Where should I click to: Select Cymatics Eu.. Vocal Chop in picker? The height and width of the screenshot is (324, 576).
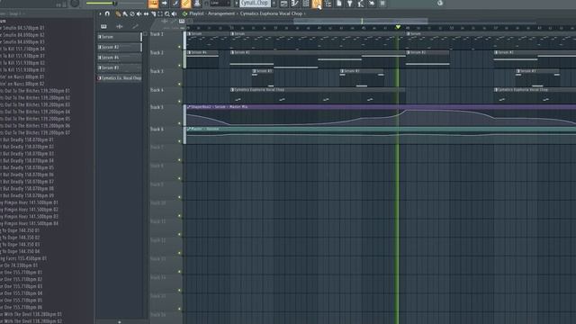[x=120, y=78]
